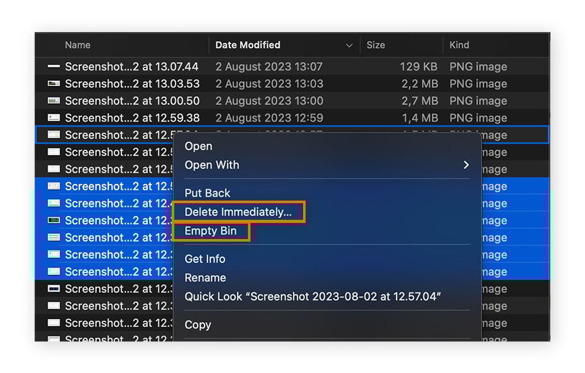Click the file icon for Screenshot at 13.03.53
The image size is (585, 373).
(56, 83)
